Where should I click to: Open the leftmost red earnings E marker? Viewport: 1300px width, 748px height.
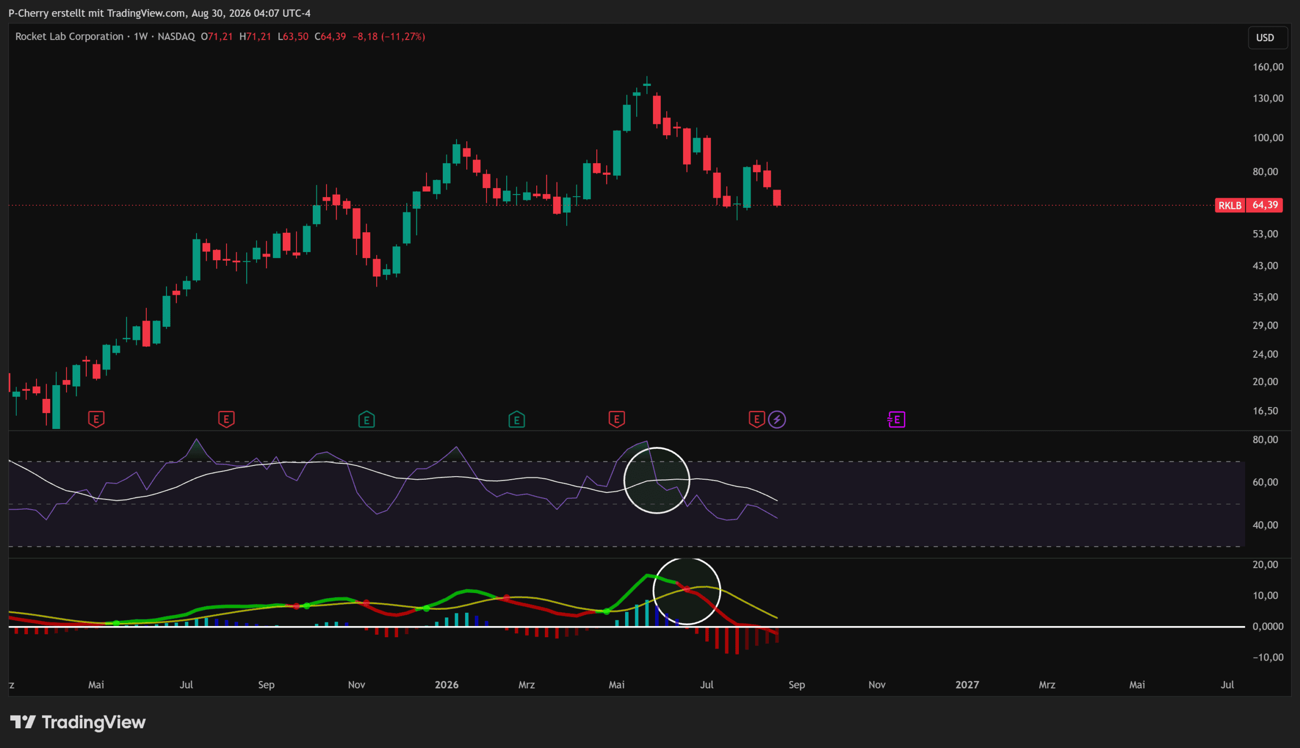(x=96, y=419)
